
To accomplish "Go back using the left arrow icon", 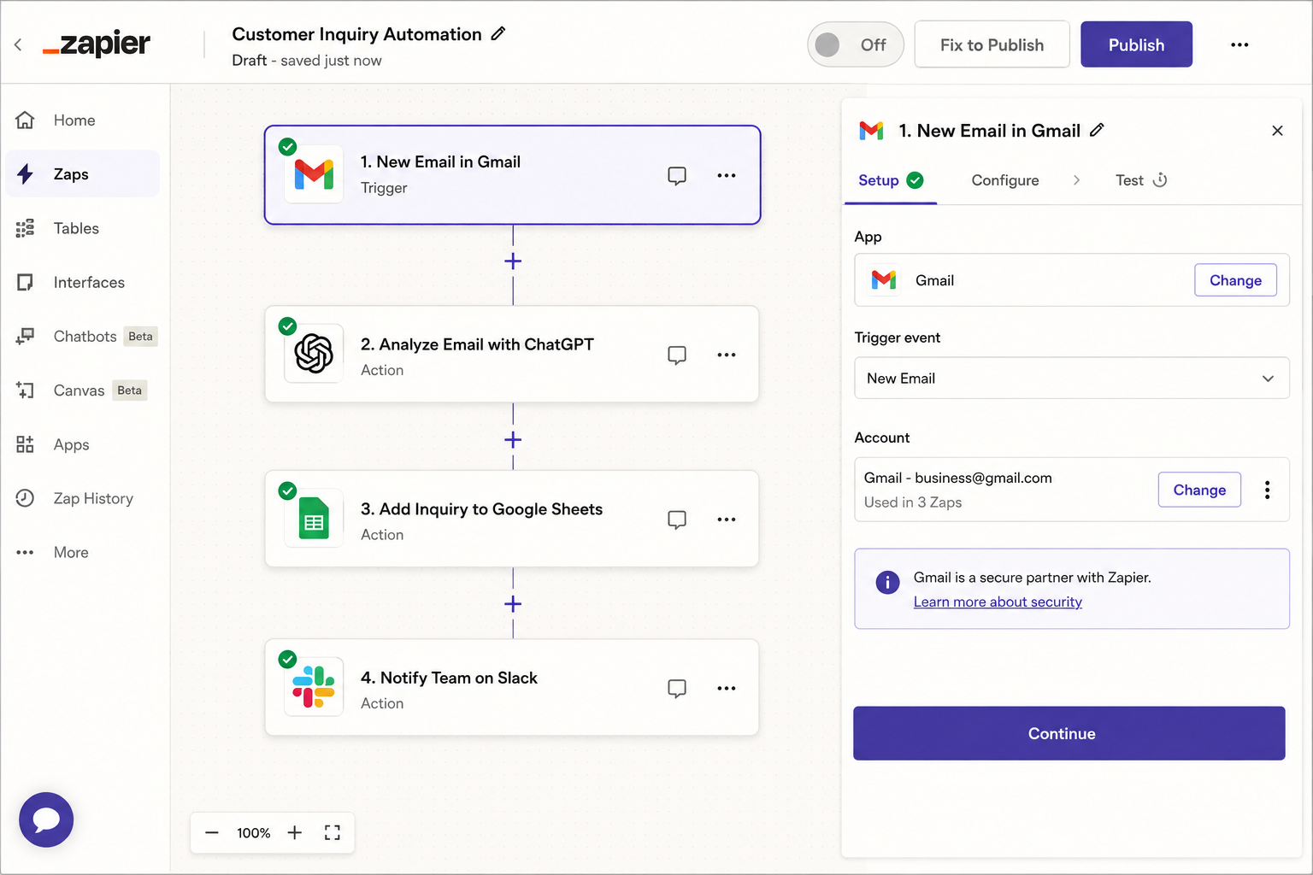I will point(18,44).
